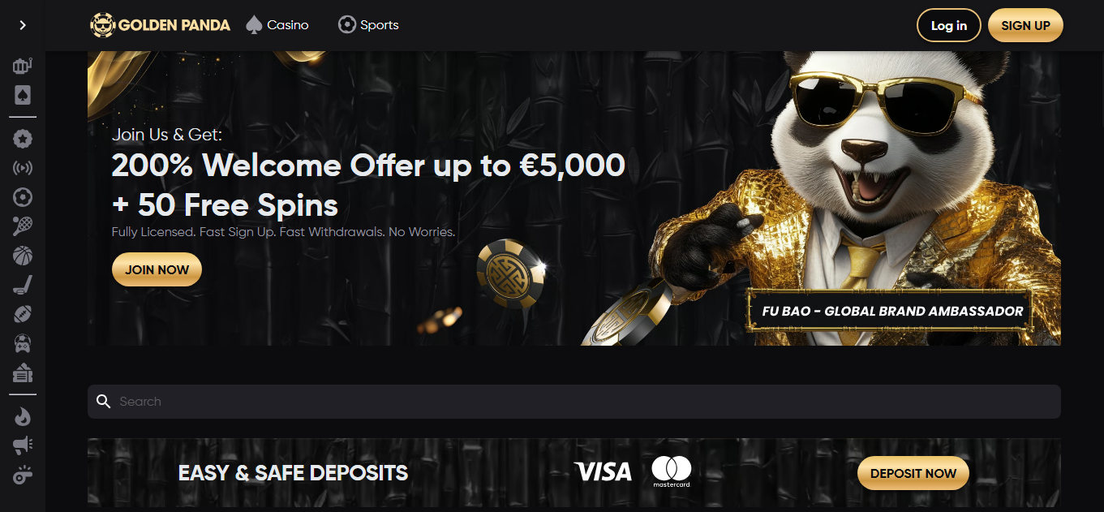Click the Log in button
The image size is (1104, 512).
[948, 25]
